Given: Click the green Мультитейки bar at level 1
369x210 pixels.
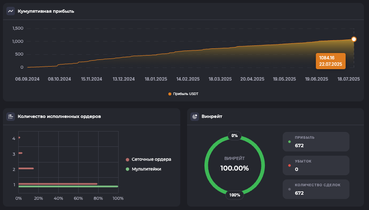Looking at the screenshot, I should 68,186.
